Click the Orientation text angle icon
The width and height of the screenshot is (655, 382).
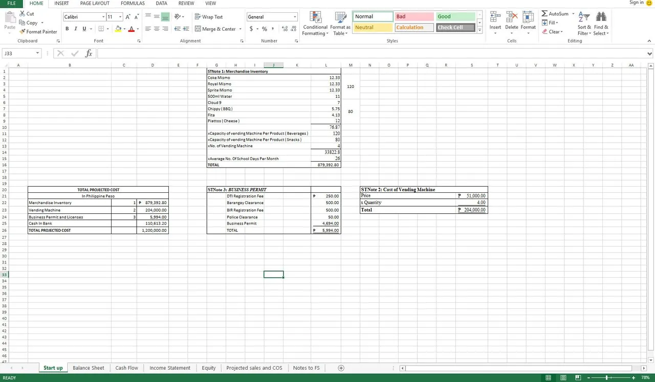(178, 17)
